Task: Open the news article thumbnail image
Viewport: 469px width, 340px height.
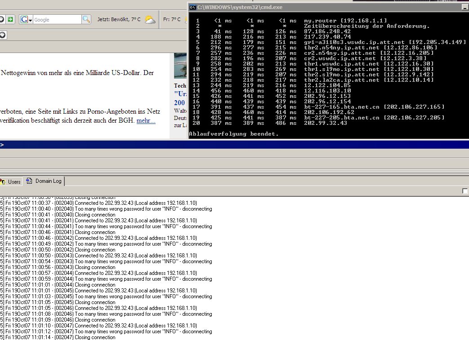Action: (x=180, y=66)
